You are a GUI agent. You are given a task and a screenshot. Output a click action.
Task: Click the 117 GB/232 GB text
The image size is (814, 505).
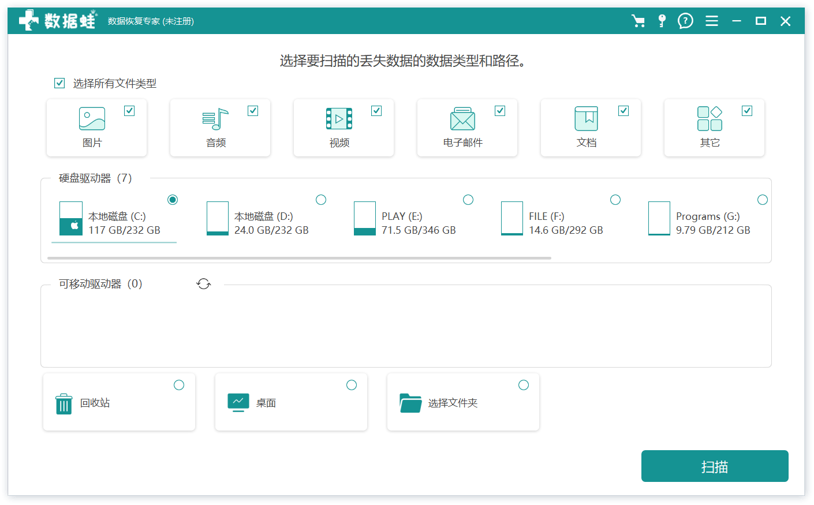click(124, 230)
